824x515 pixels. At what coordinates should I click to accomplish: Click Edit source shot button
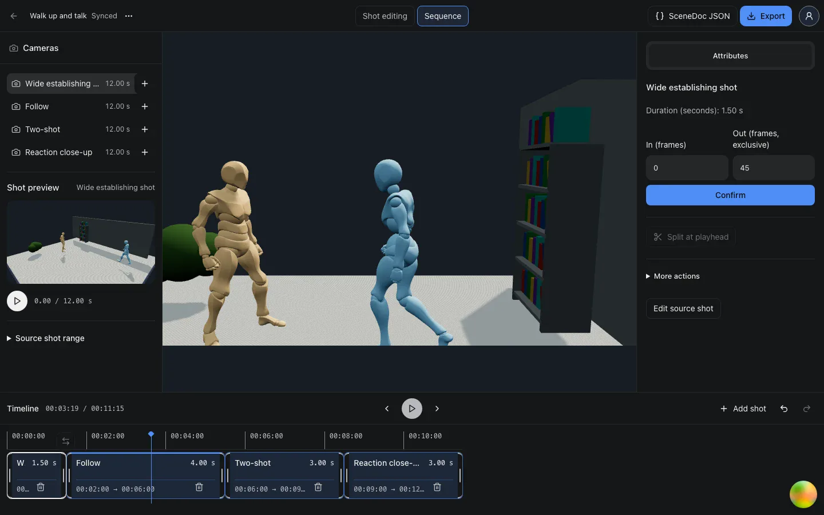click(x=683, y=308)
